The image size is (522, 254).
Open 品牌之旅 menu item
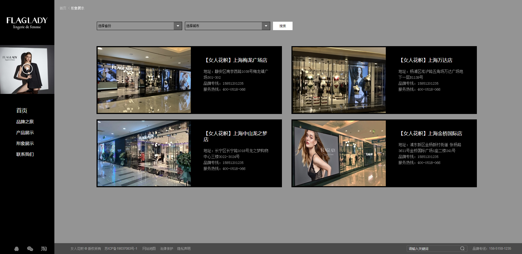pyautogui.click(x=25, y=122)
